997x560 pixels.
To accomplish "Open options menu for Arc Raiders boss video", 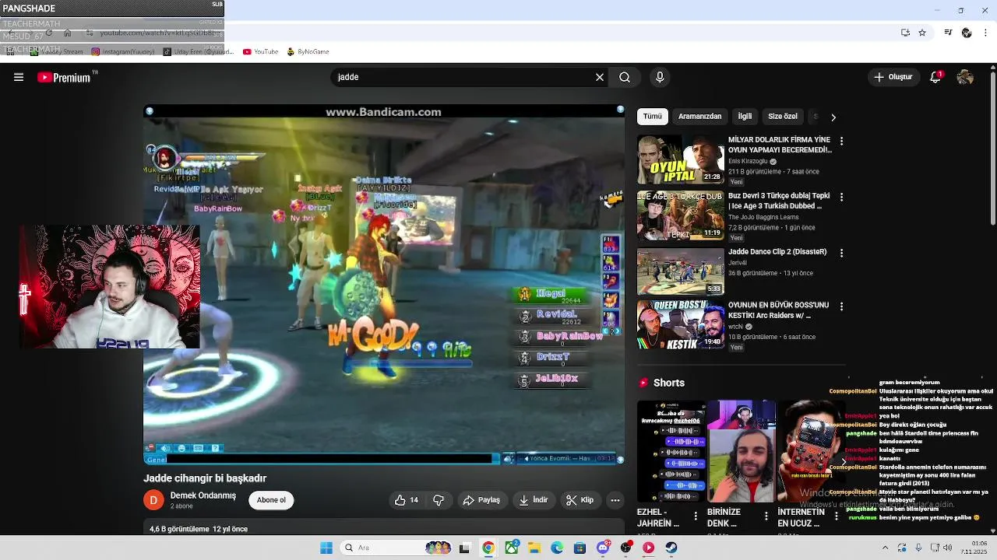I will click(841, 306).
